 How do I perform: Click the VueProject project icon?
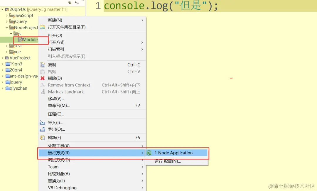click(7, 58)
